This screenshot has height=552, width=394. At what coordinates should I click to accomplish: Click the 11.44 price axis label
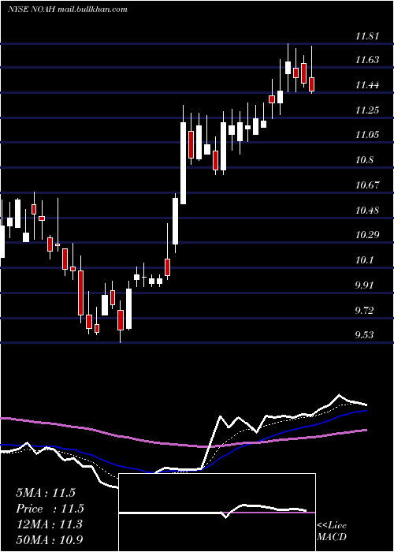pos(367,85)
